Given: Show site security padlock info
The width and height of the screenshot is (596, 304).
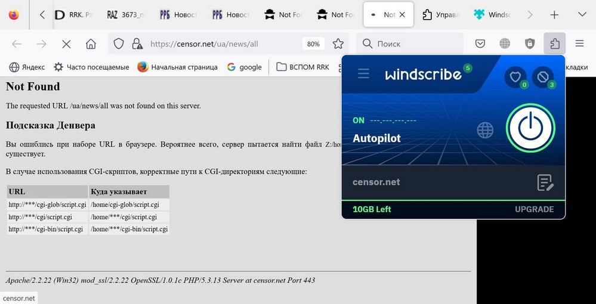Looking at the screenshot, I should [137, 44].
